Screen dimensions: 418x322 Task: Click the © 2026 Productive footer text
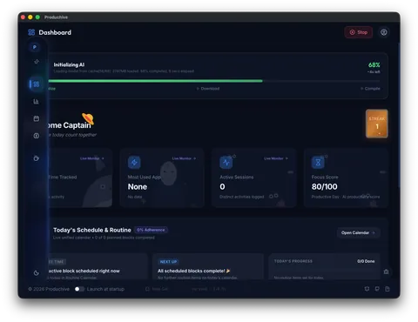(x=49, y=289)
